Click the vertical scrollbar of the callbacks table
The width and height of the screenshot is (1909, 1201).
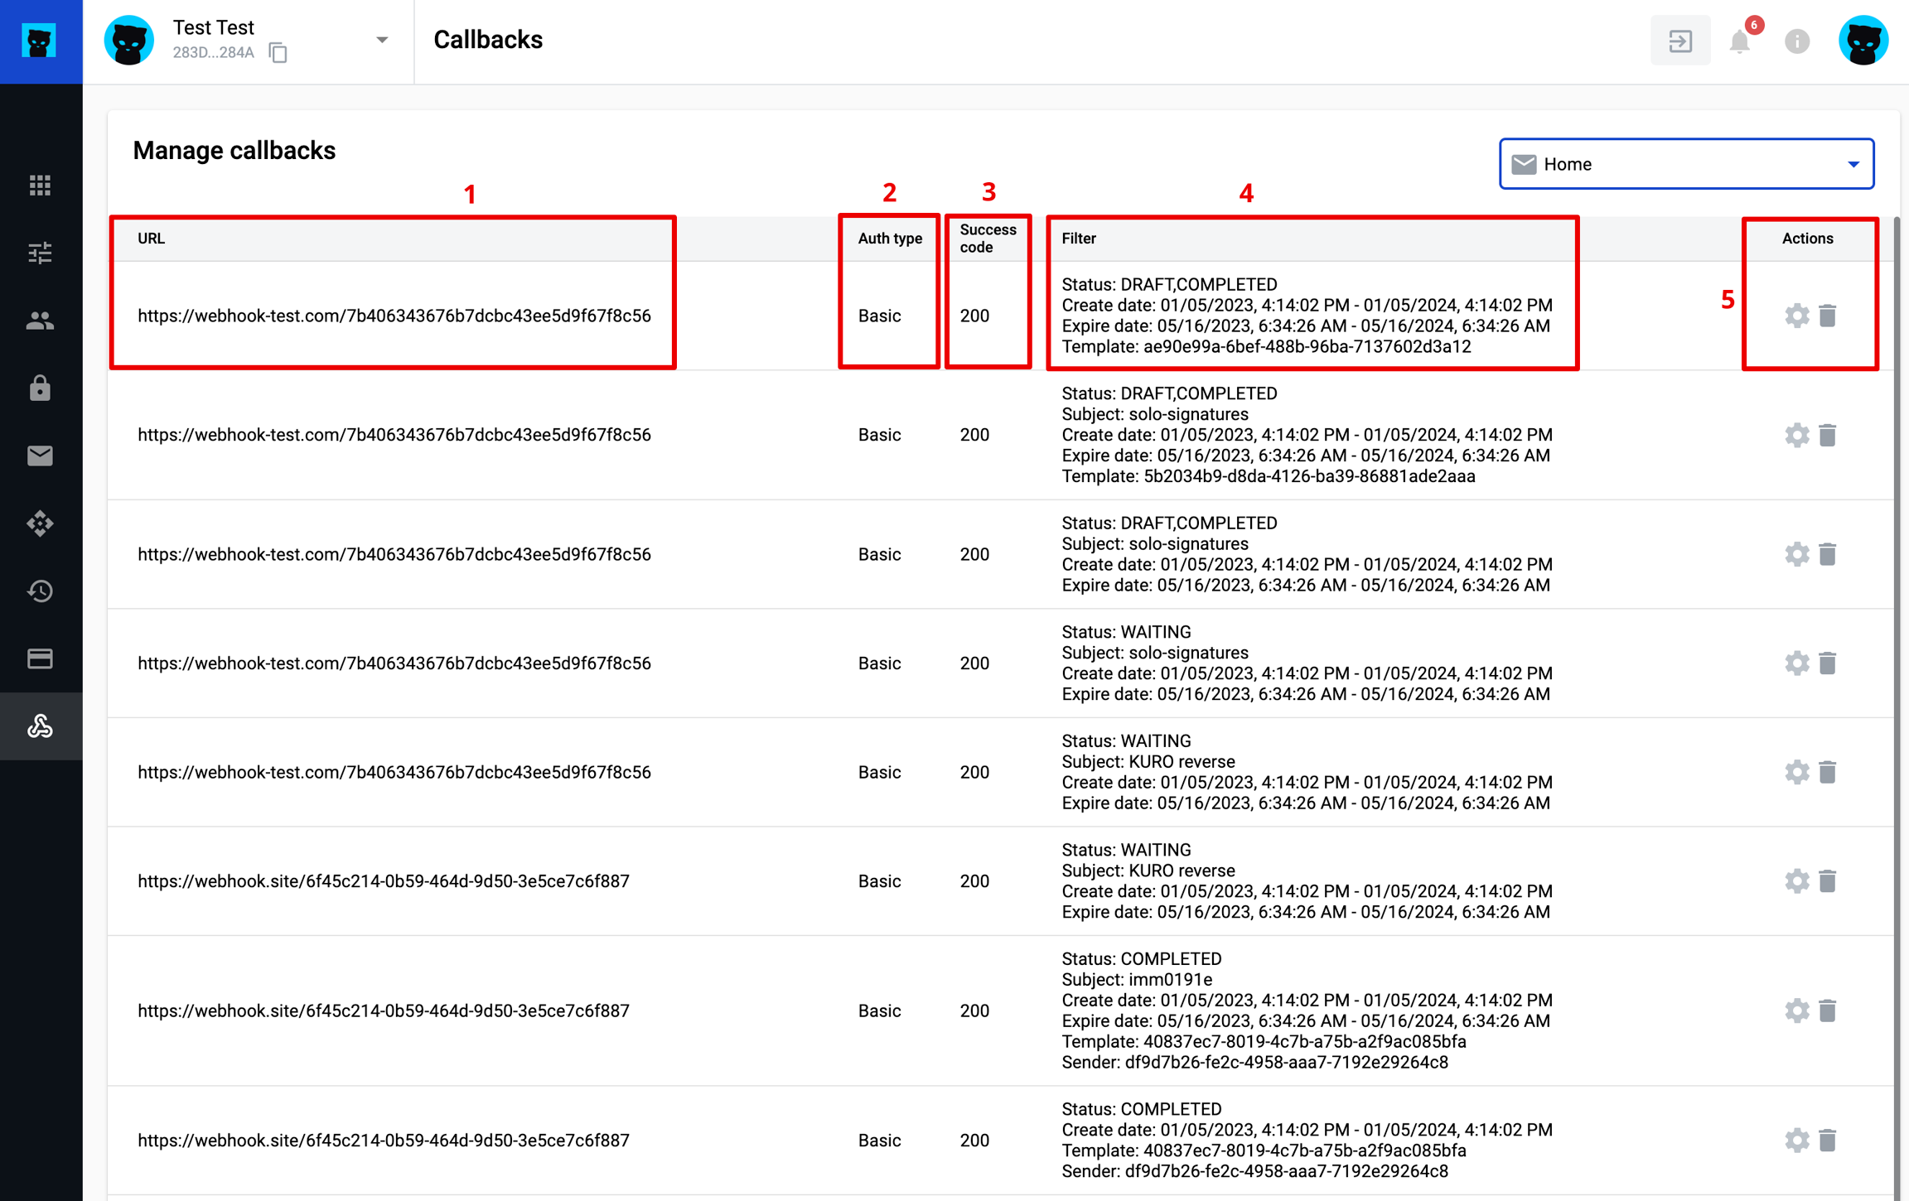click(x=1898, y=663)
